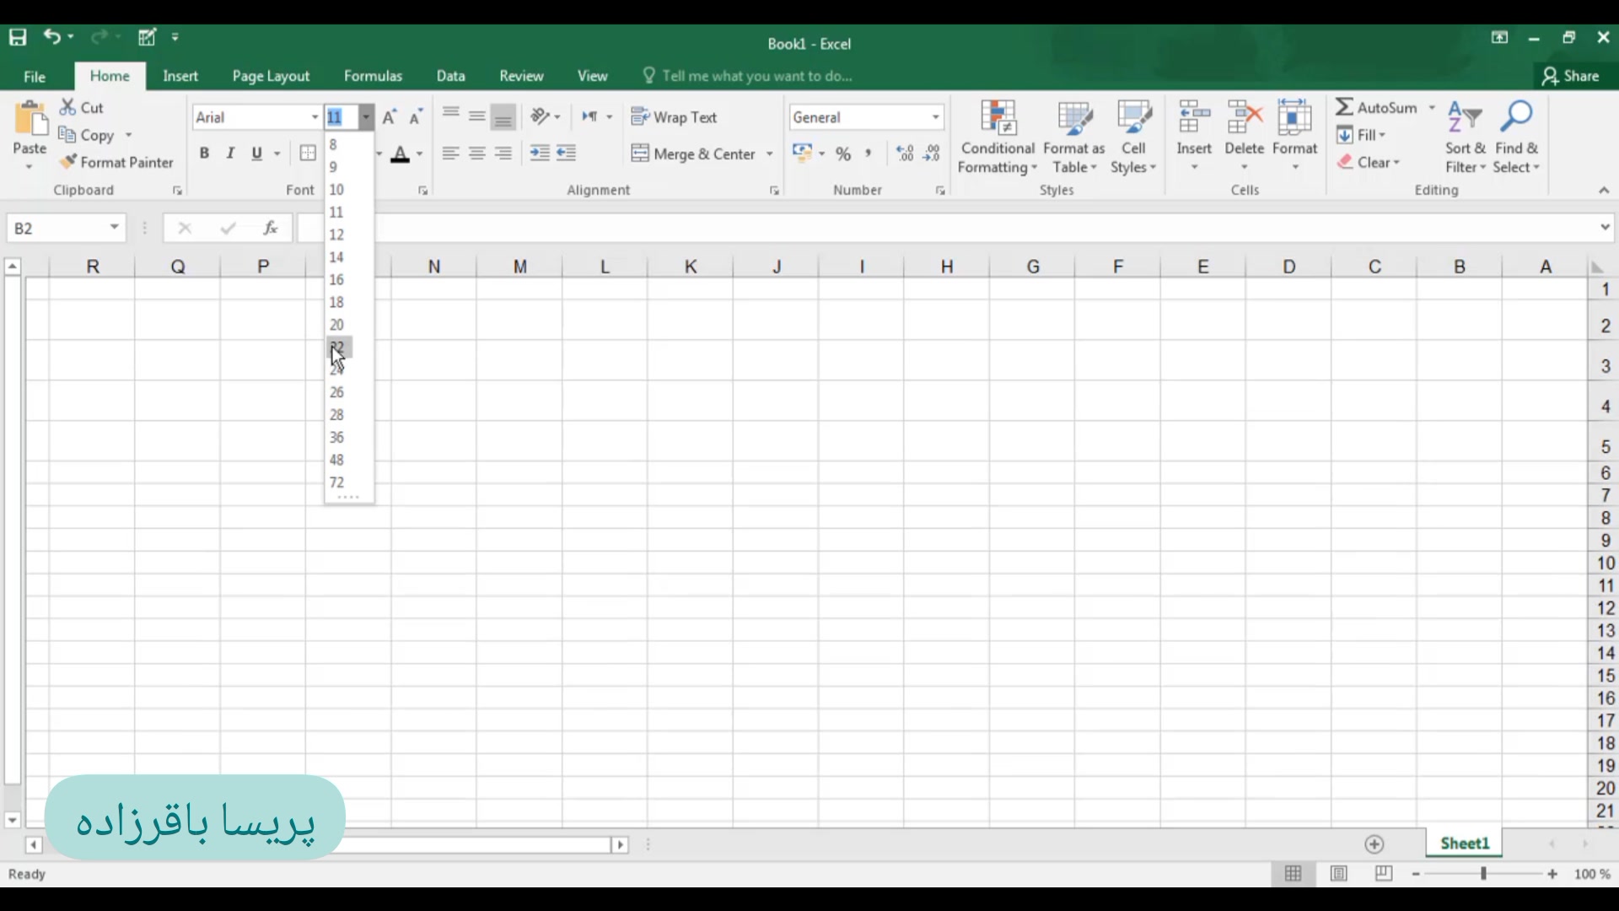Click the Insert Function fx icon
This screenshot has width=1619, height=911.
271,228
